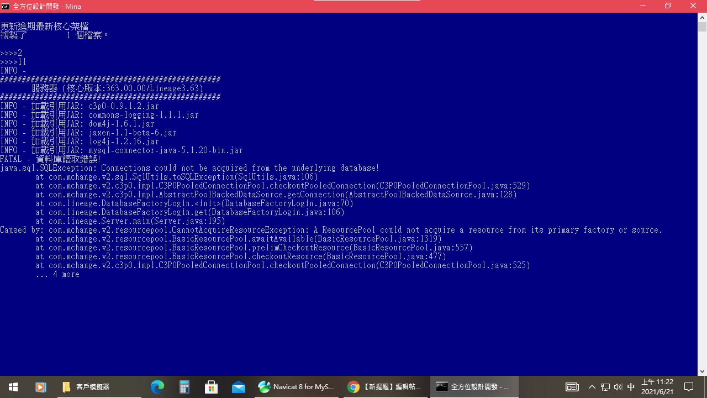
Task: Show hidden system tray icons
Action: click(592, 387)
